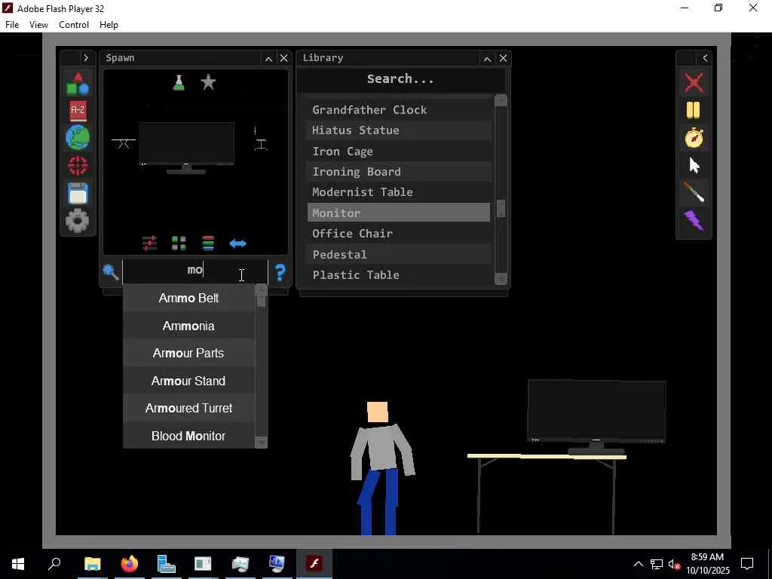Choose Blood Monitor from the suggestions
The height and width of the screenshot is (579, 772).
(x=188, y=436)
